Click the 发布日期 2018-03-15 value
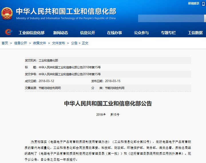The height and width of the screenshot is (163, 206). [x=113, y=81]
